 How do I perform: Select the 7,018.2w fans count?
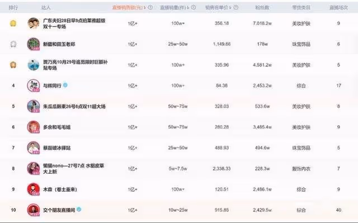(262, 23)
